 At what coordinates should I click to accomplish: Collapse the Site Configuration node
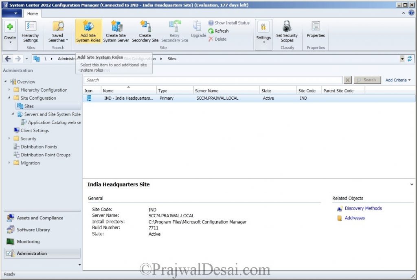(x=9, y=98)
